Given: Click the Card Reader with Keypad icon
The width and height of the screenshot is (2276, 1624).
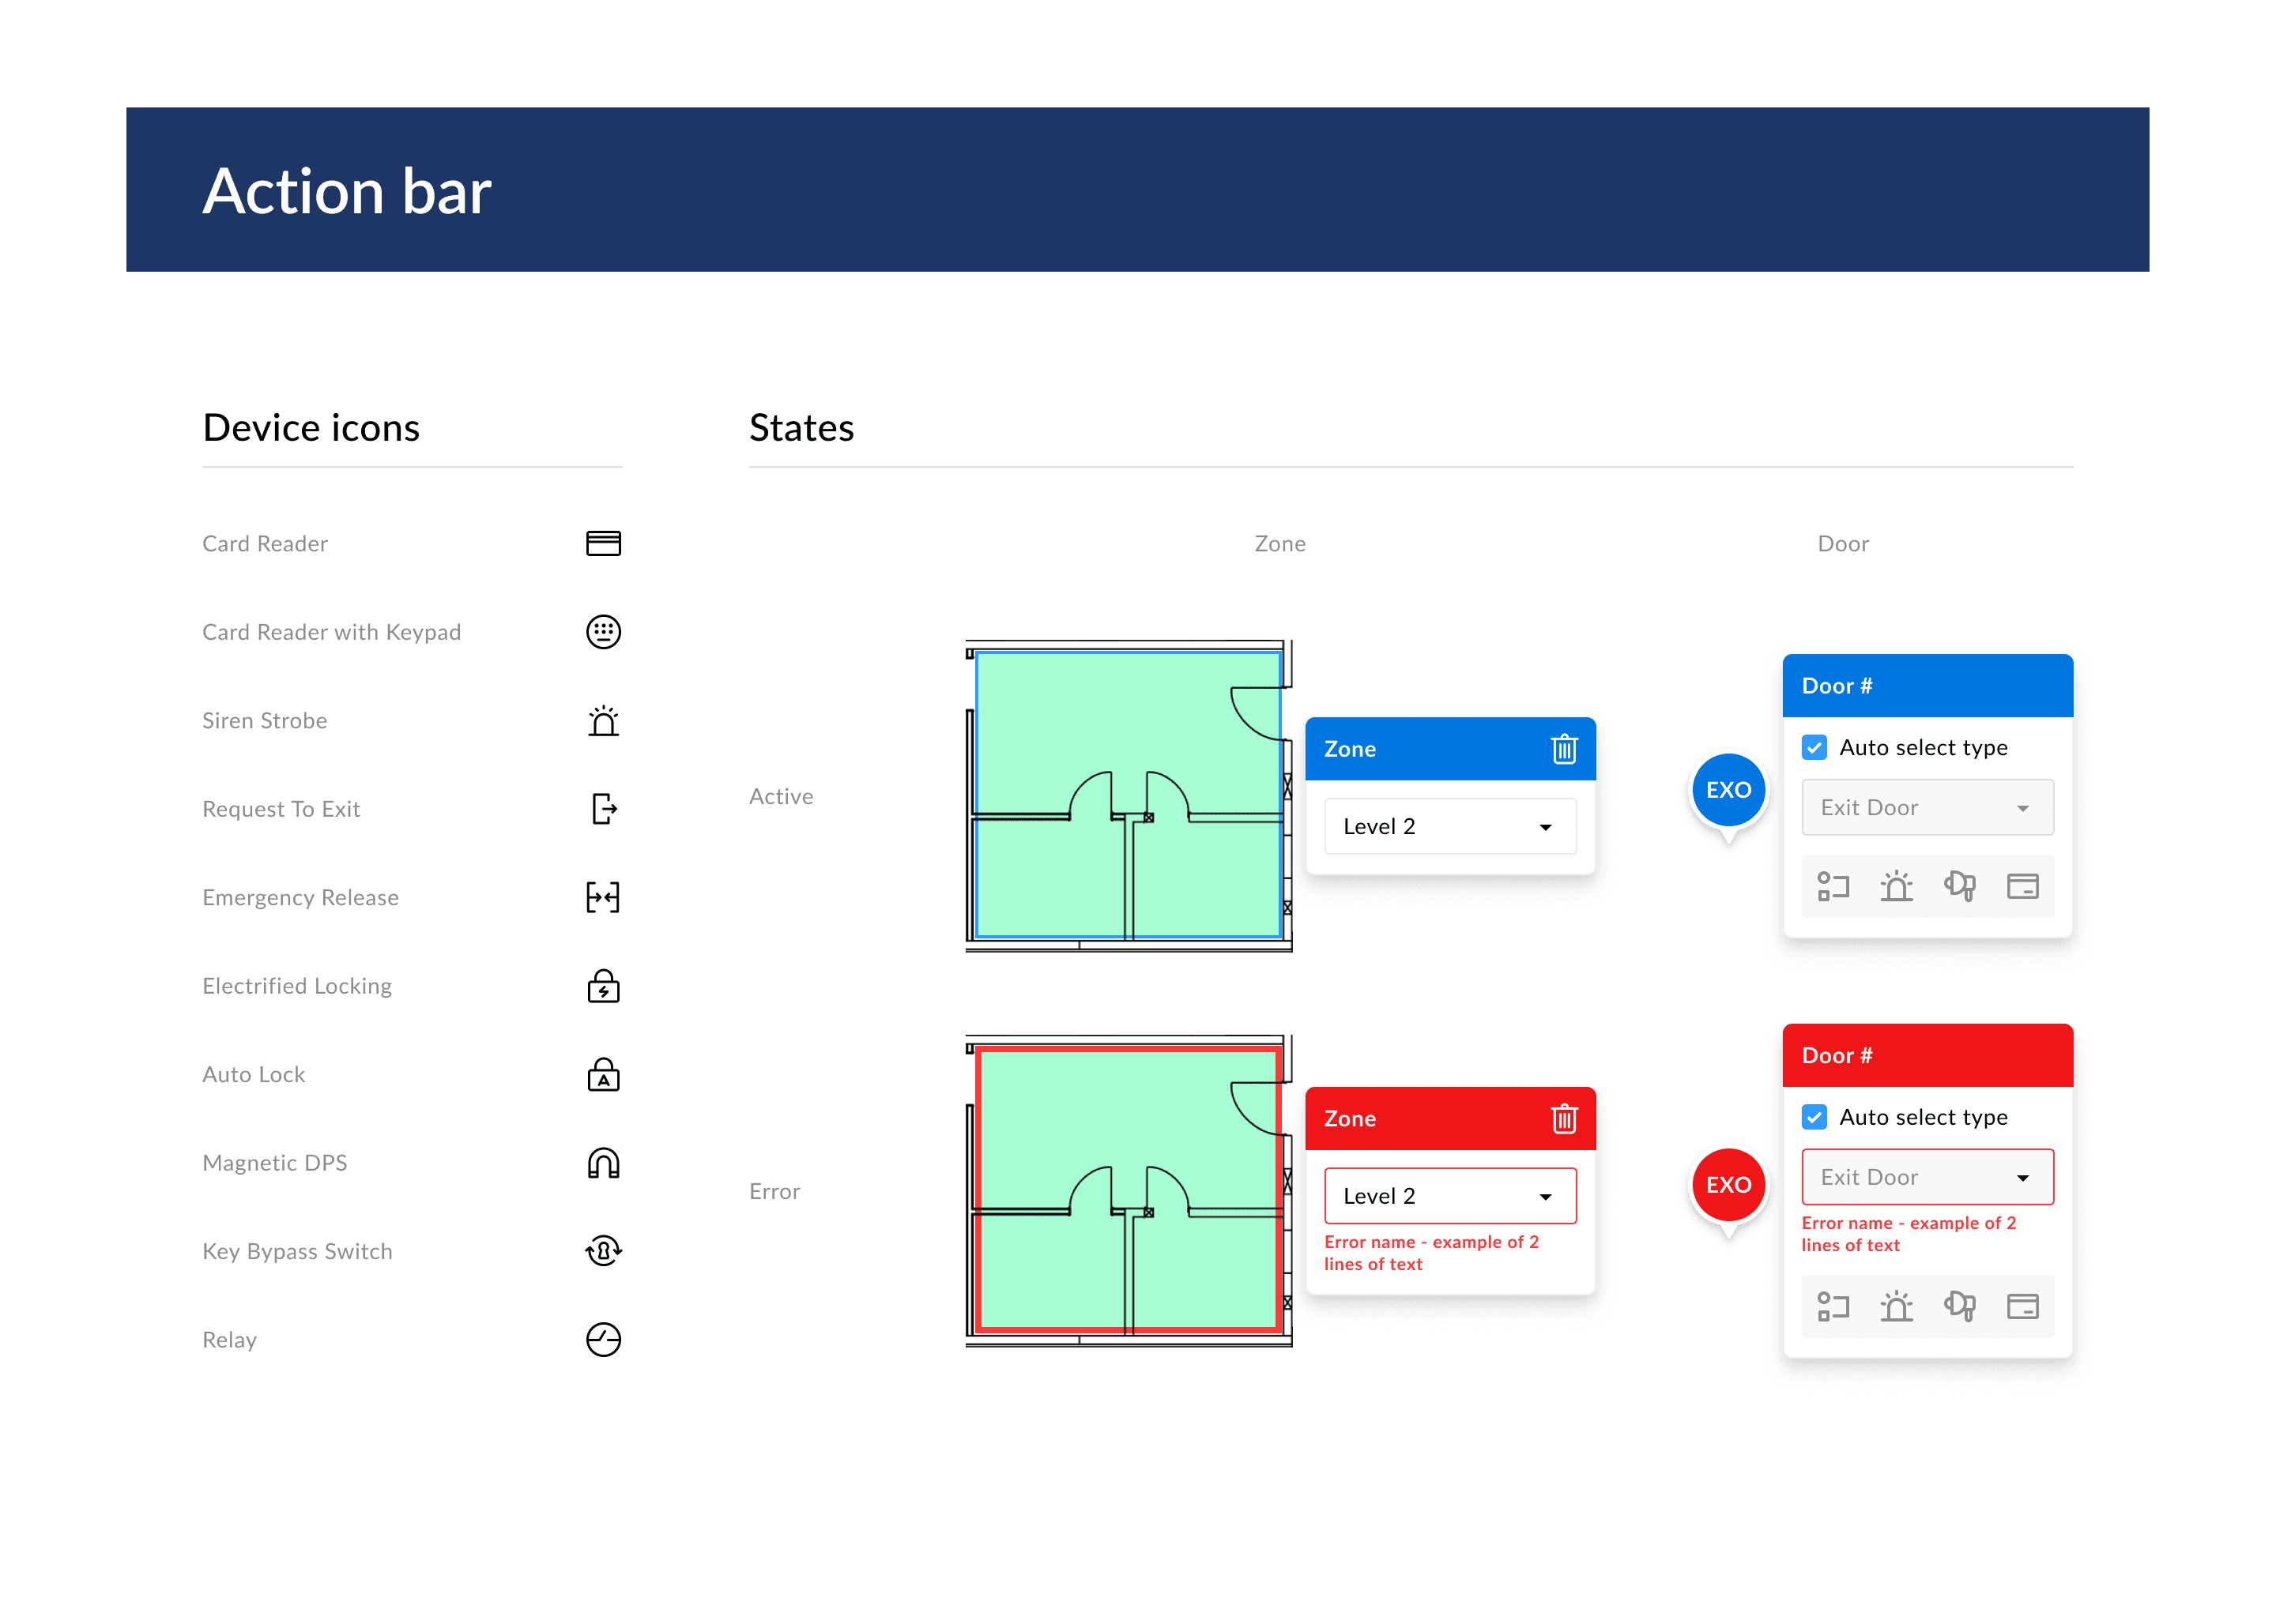Looking at the screenshot, I should point(603,633).
